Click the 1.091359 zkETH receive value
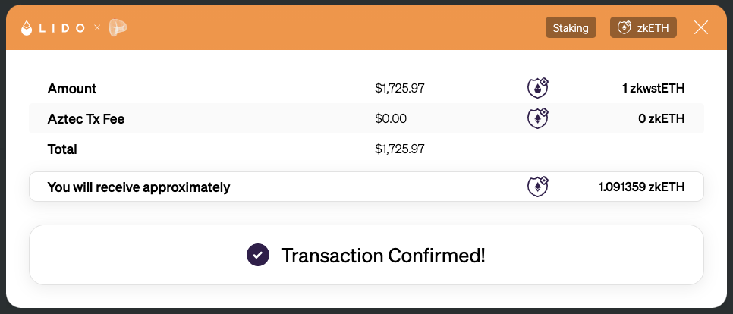The height and width of the screenshot is (314, 733). click(641, 187)
